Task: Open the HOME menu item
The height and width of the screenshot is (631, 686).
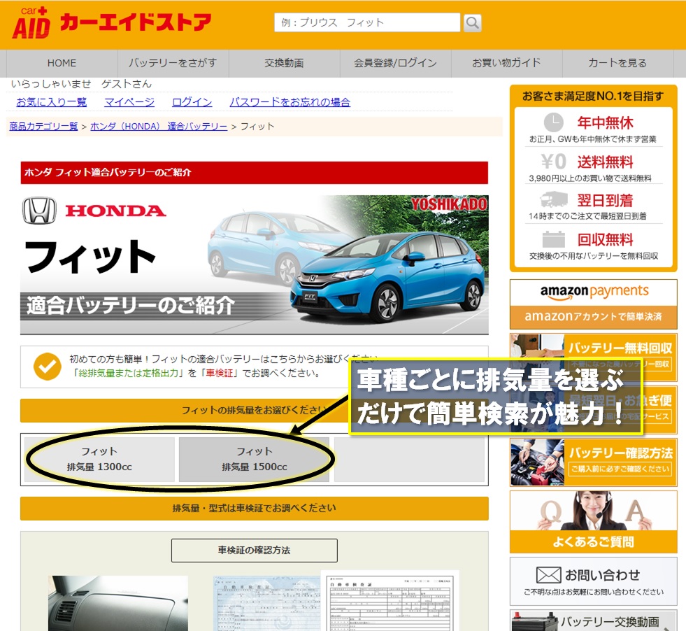Action: [62, 63]
